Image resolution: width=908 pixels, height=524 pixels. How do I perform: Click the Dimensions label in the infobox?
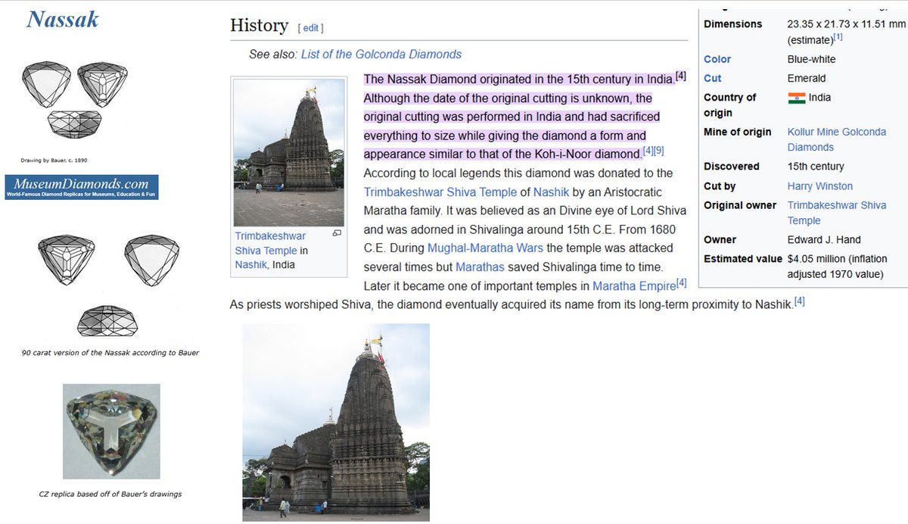click(733, 23)
